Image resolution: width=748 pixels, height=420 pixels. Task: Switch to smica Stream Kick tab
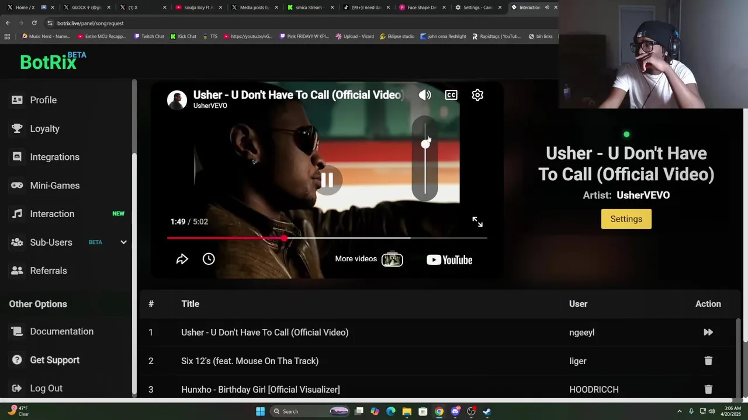tap(309, 7)
